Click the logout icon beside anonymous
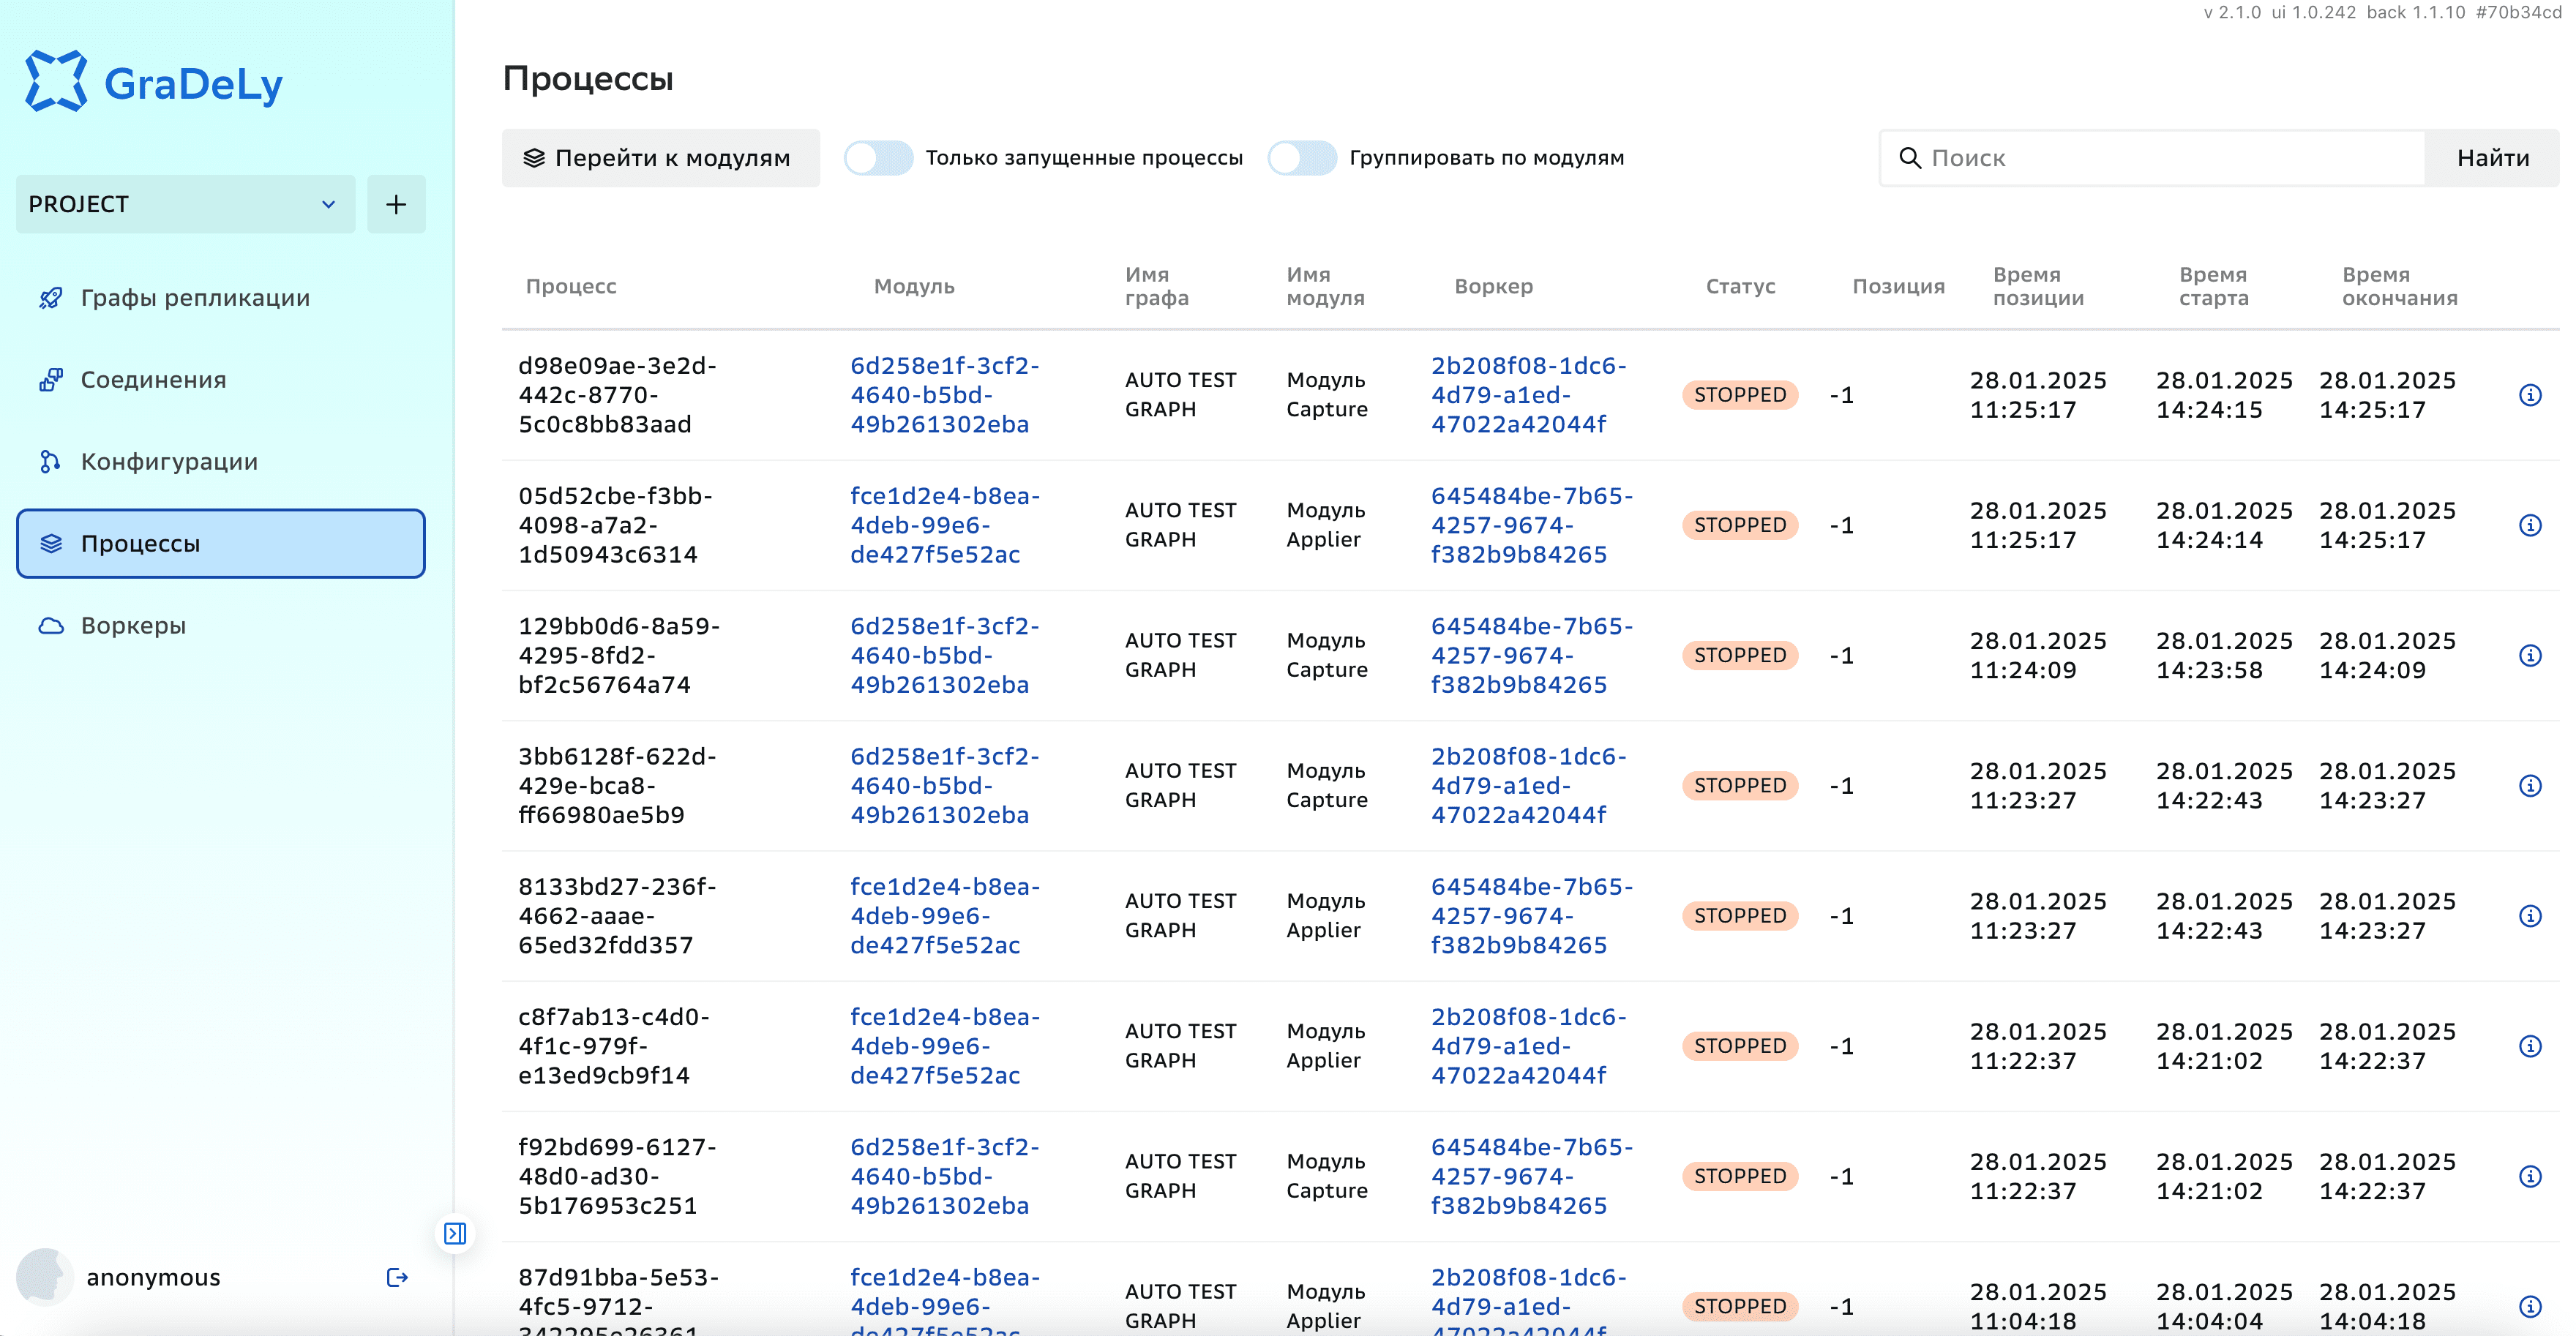The width and height of the screenshot is (2576, 1336). point(397,1277)
